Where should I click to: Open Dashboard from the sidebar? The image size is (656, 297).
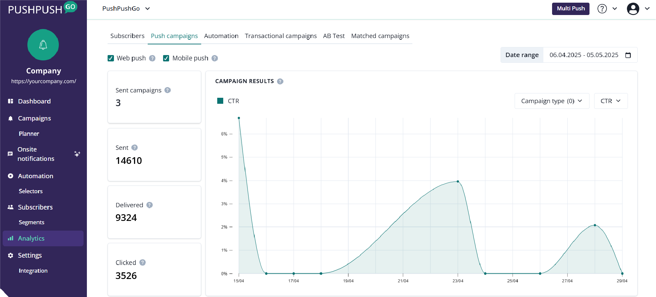point(34,101)
